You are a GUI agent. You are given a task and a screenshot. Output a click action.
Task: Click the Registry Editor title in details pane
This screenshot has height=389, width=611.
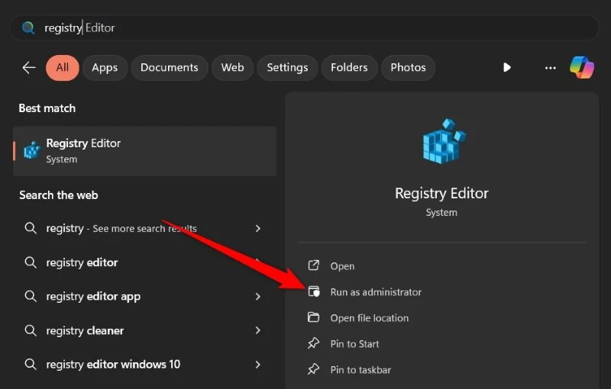pos(441,193)
